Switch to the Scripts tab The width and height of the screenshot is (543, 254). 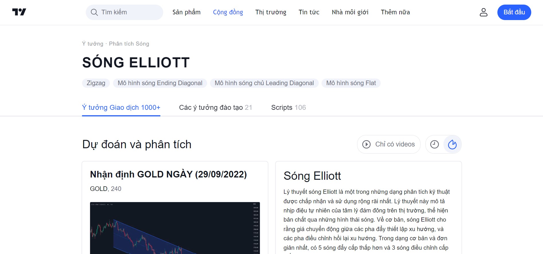point(289,108)
